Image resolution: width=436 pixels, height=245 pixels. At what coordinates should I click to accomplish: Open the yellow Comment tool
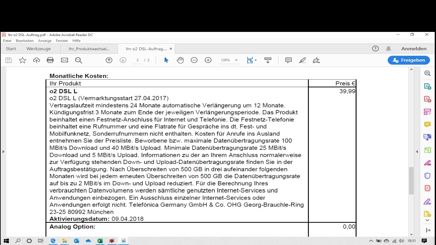pyautogui.click(x=427, y=124)
